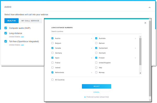
Task: Uncheck the Canada checkbox
Action: 52,48
